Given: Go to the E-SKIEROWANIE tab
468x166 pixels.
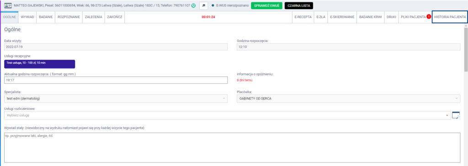Looking at the screenshot, I should click(342, 17).
